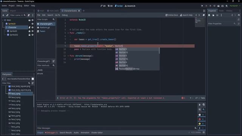The image size is (242, 136).
Task: Go to previous script edit location
Action: point(196,15)
